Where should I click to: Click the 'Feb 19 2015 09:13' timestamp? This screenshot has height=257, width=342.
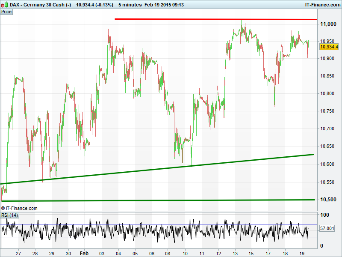pyautogui.click(x=164, y=5)
